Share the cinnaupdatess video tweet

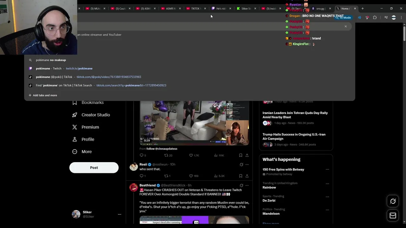[247, 155]
